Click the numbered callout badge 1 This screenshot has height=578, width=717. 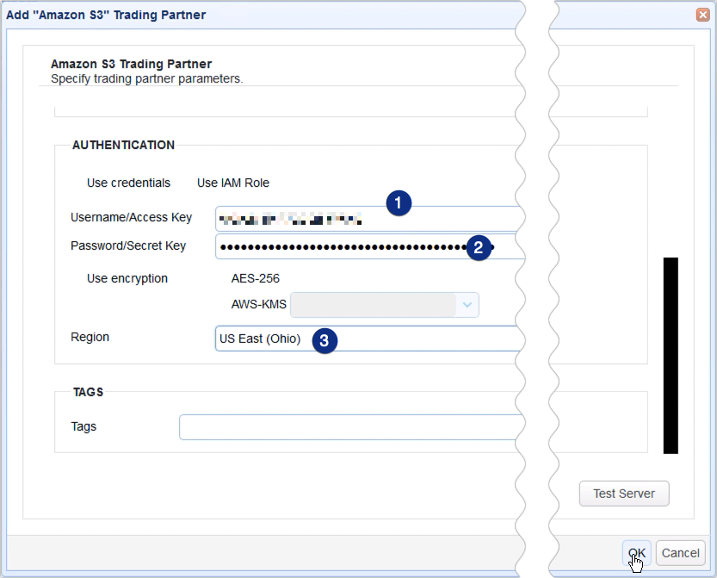(398, 203)
